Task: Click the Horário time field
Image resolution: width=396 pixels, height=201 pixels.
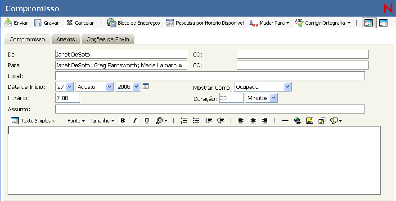Action: (67, 98)
